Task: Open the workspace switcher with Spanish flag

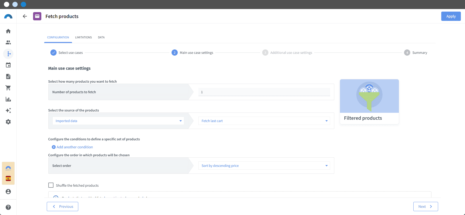Action: 8,173
